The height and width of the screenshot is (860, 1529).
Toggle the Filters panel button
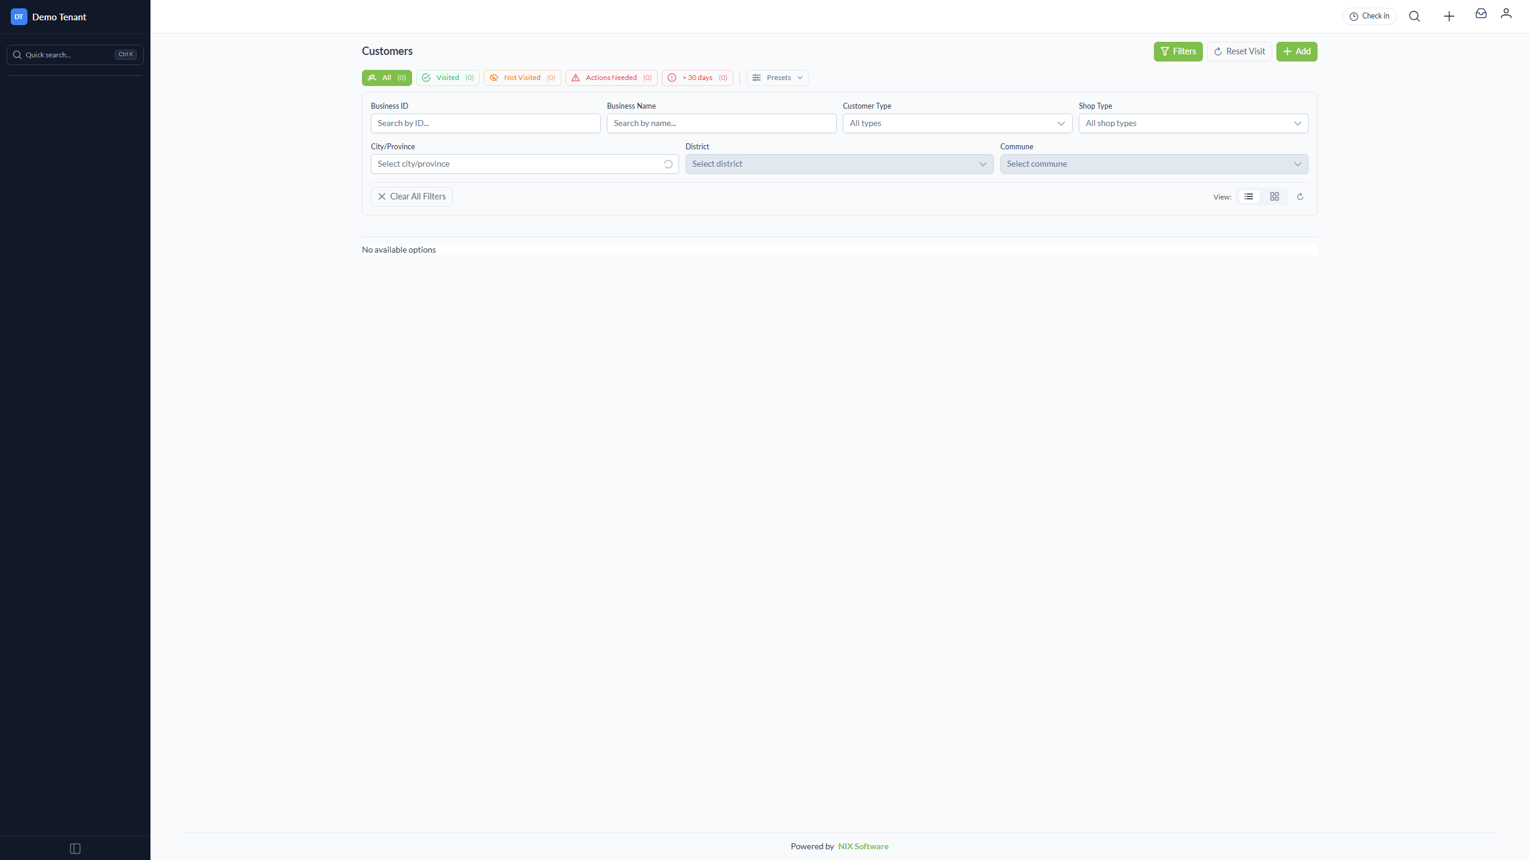[1178, 51]
